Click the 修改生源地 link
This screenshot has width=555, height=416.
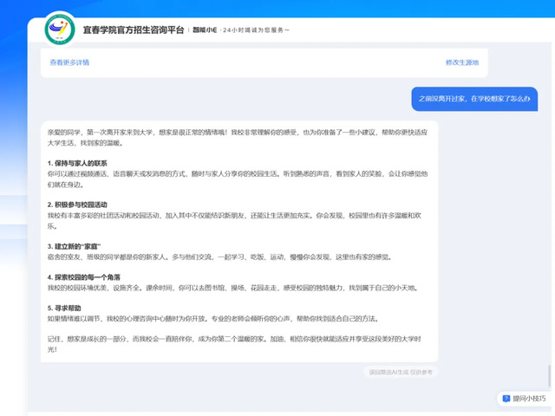pyautogui.click(x=461, y=62)
